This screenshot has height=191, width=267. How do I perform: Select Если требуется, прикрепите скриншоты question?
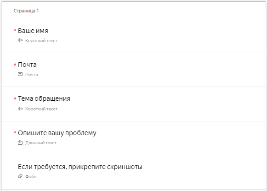point(80,167)
